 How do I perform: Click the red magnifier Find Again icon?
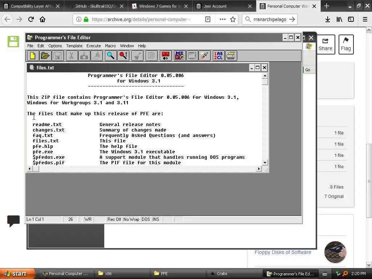124,56
